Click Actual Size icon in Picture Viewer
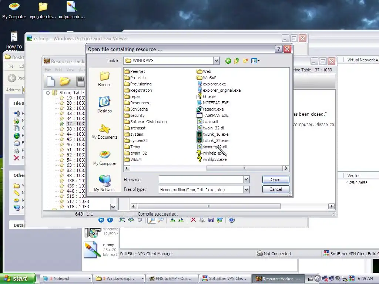 pyautogui.click(x=131, y=220)
